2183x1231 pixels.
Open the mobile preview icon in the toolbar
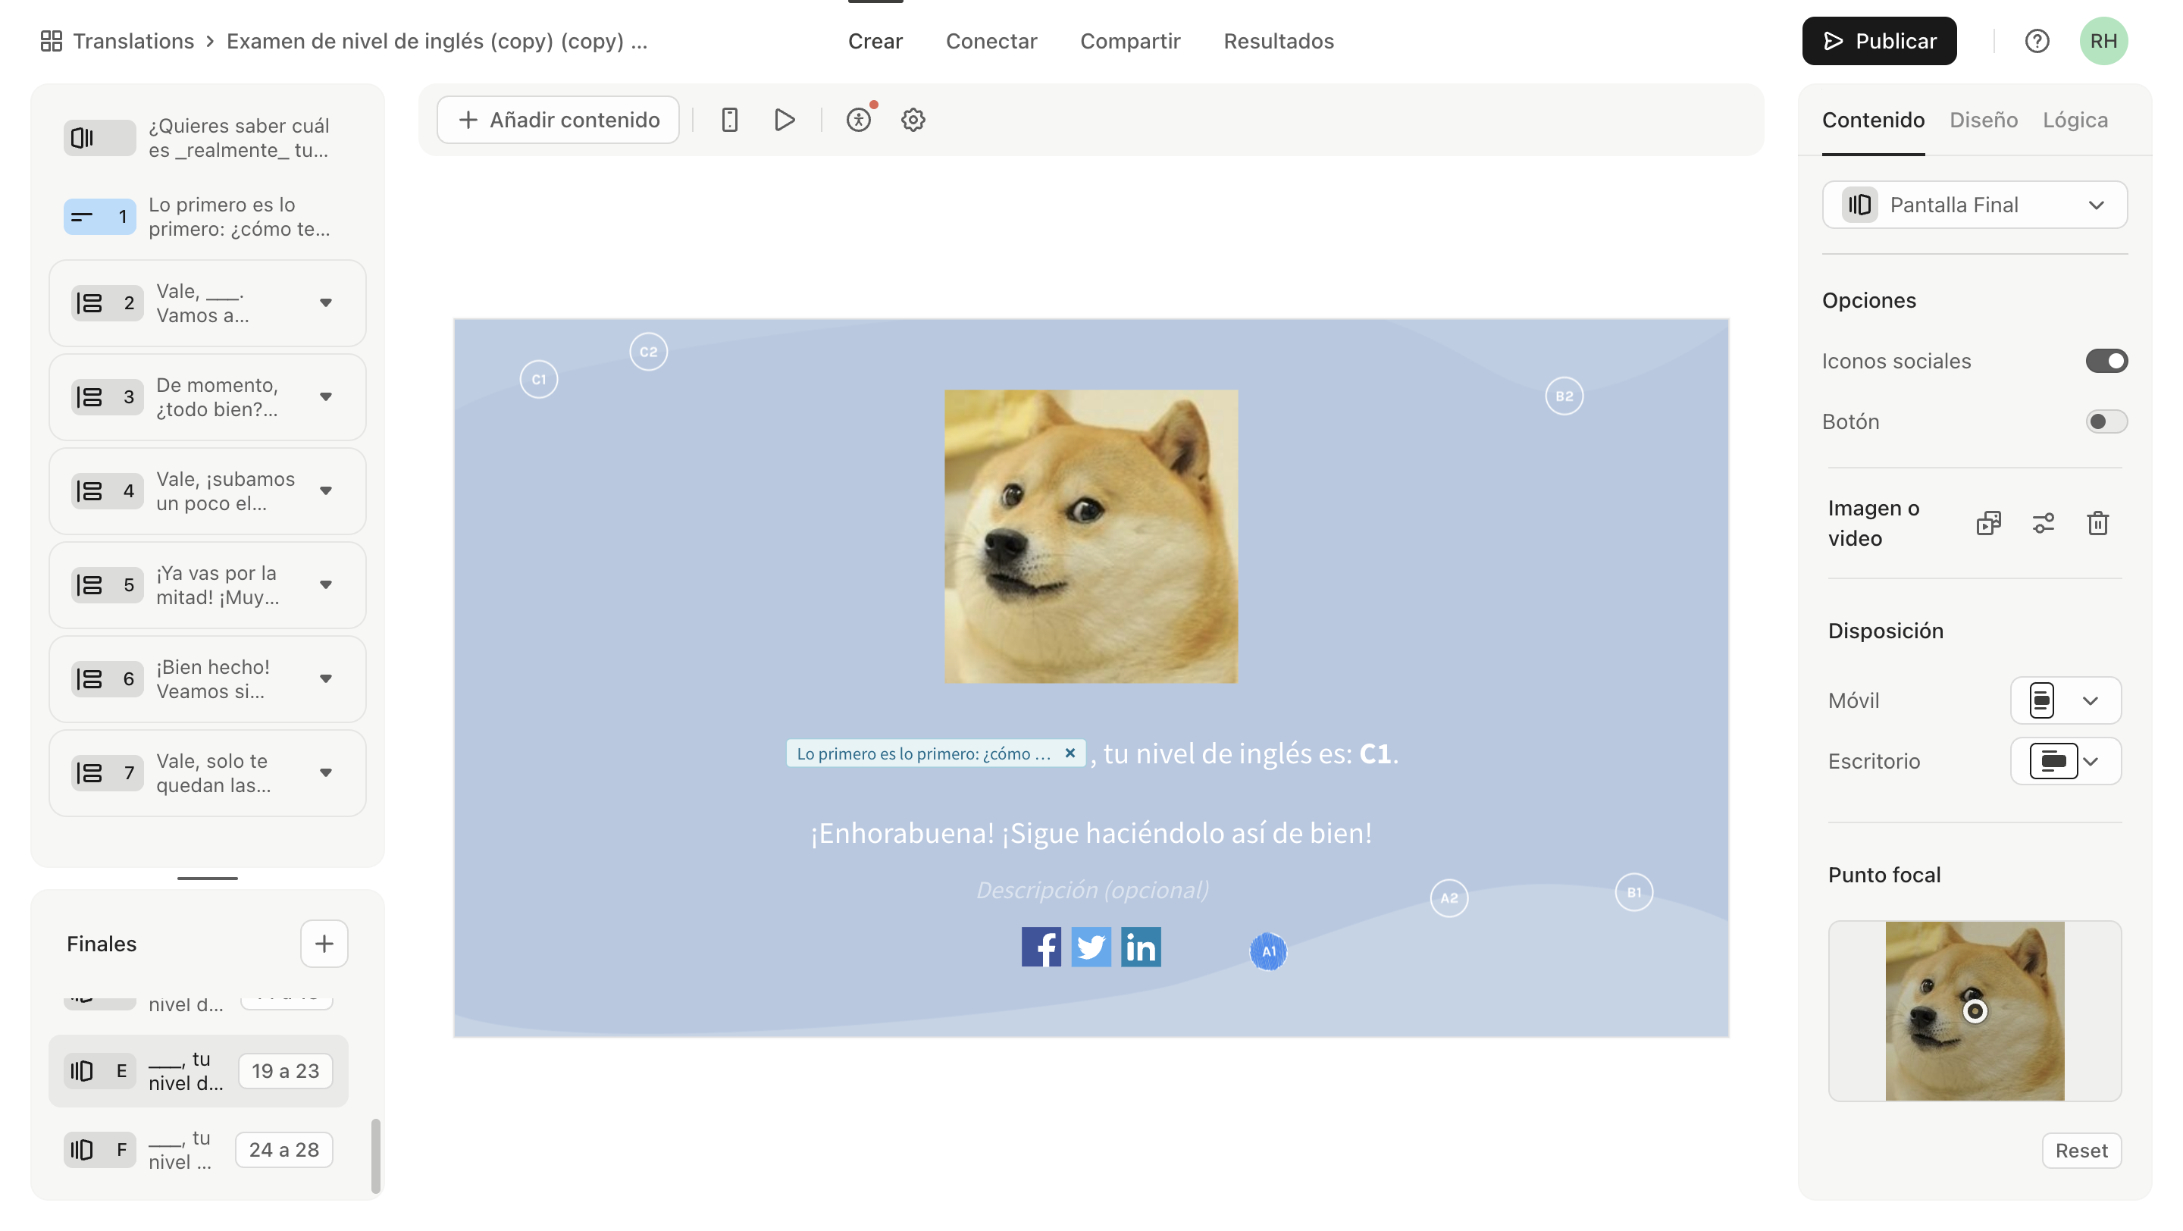pos(730,120)
